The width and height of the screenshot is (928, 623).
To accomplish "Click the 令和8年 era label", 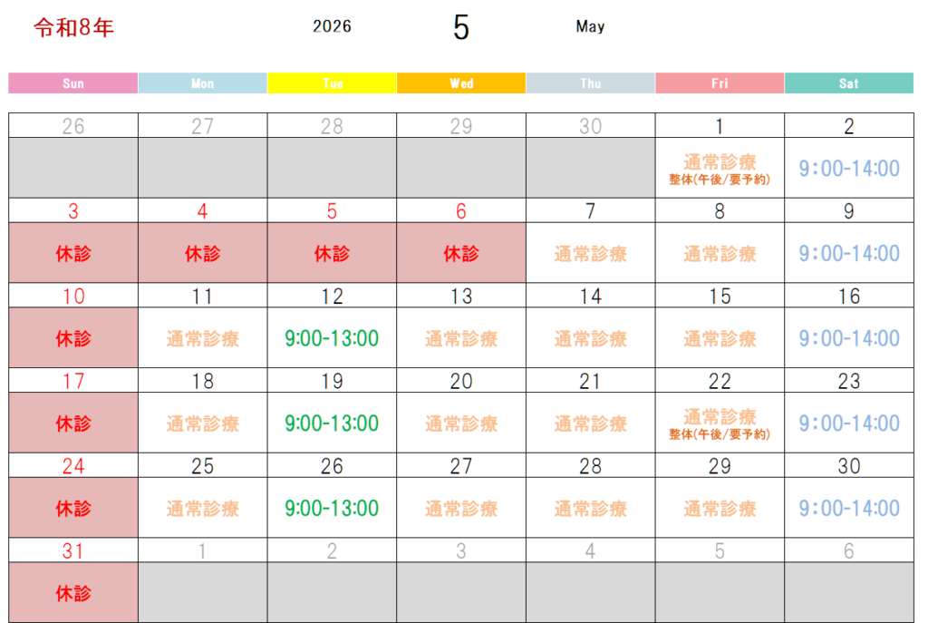I will pos(73,28).
